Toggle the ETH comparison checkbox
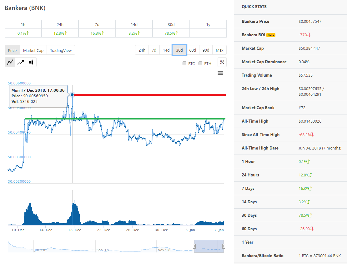The image size is (347, 264). (200, 63)
